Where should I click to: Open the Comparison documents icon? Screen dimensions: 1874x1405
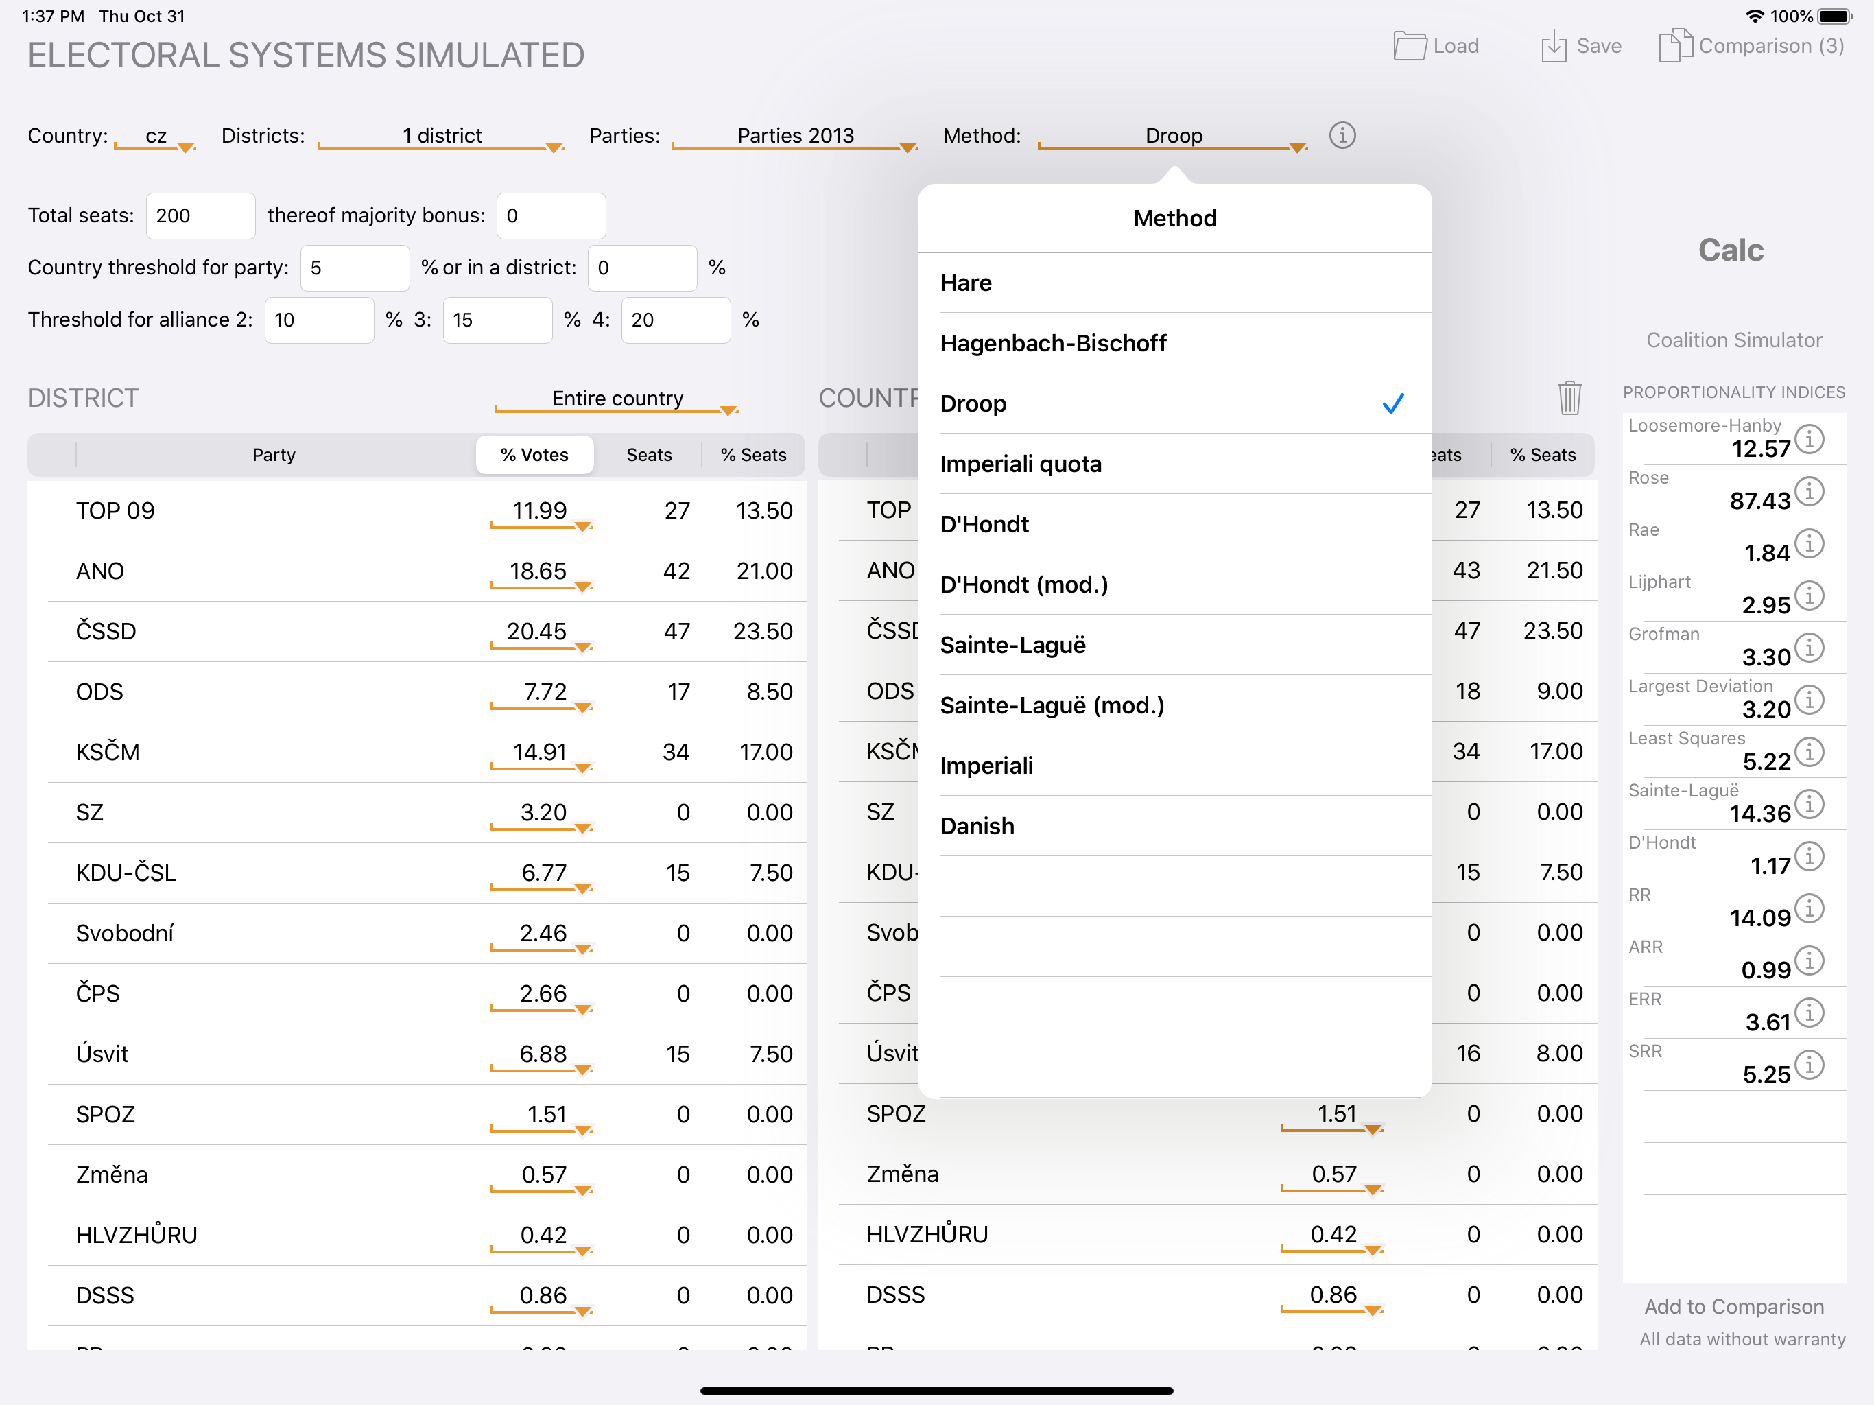[x=1675, y=46]
